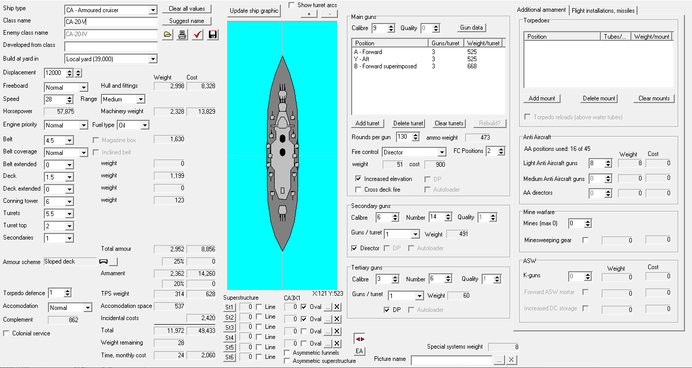Open the Fuel type dropdown
This screenshot has height=368, width=692.
[x=145, y=125]
